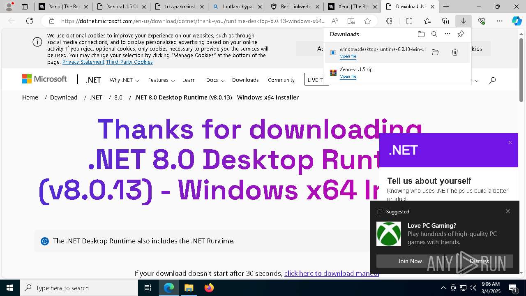This screenshot has height=296, width=526.
Task: Open Privacy Statement link
Action: [x=83, y=62]
